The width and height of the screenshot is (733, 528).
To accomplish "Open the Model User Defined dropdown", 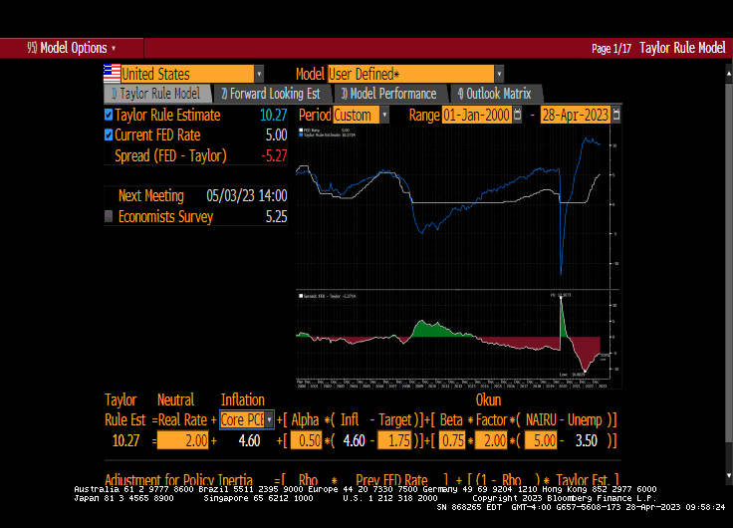I will 498,74.
